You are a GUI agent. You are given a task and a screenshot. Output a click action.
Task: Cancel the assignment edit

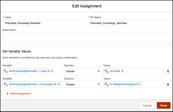[x=147, y=106]
